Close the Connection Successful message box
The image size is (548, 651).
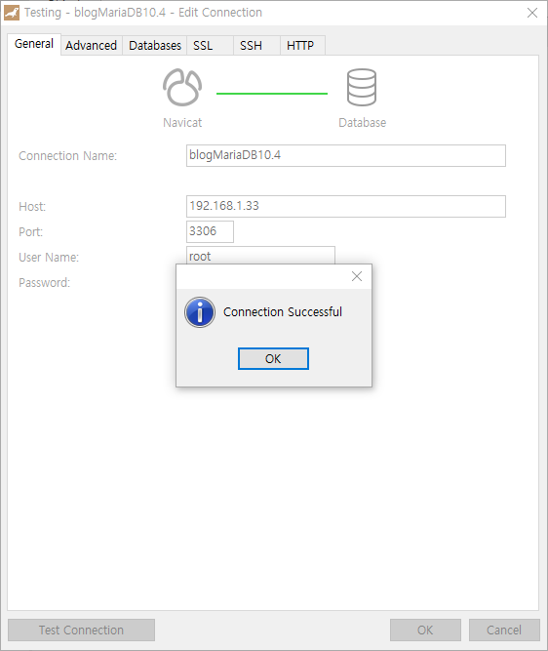[357, 276]
